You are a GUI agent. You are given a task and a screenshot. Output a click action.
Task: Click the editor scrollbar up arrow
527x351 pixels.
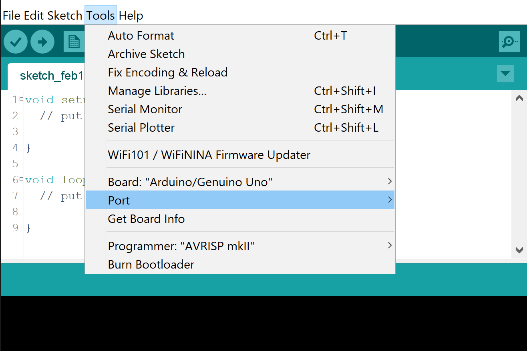(519, 98)
